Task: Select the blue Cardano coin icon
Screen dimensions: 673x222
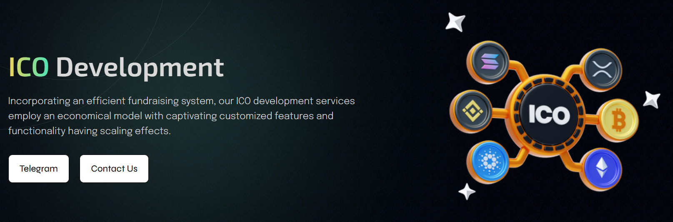Action: (489, 161)
